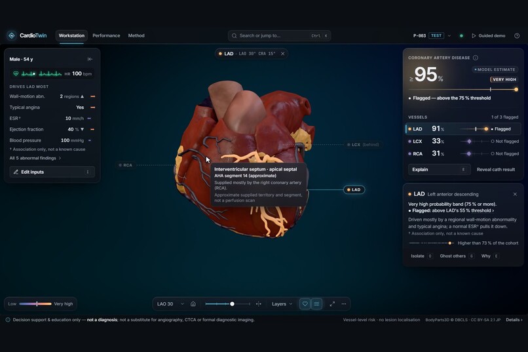Click the Explain button
Viewport: 528px width, 352px height.
(438, 169)
